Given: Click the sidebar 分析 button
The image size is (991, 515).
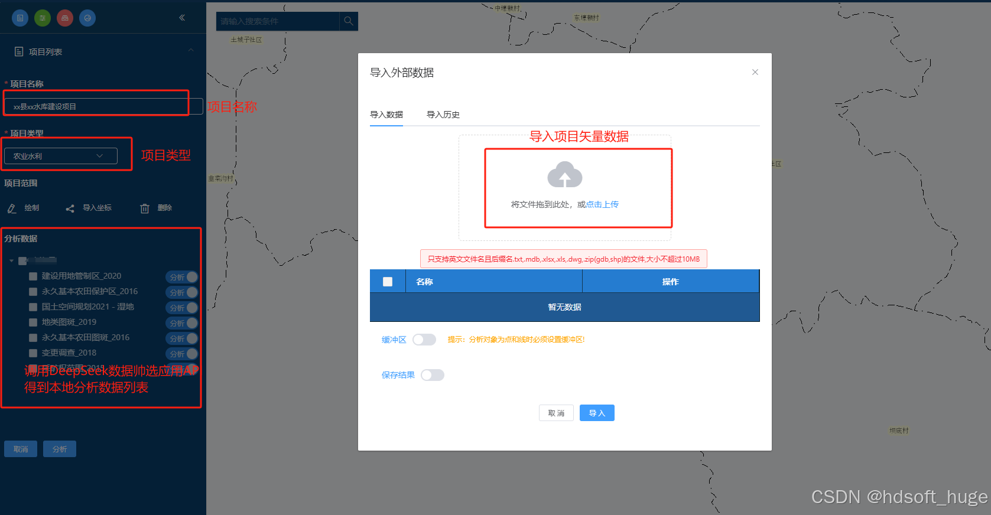Looking at the screenshot, I should pos(60,449).
